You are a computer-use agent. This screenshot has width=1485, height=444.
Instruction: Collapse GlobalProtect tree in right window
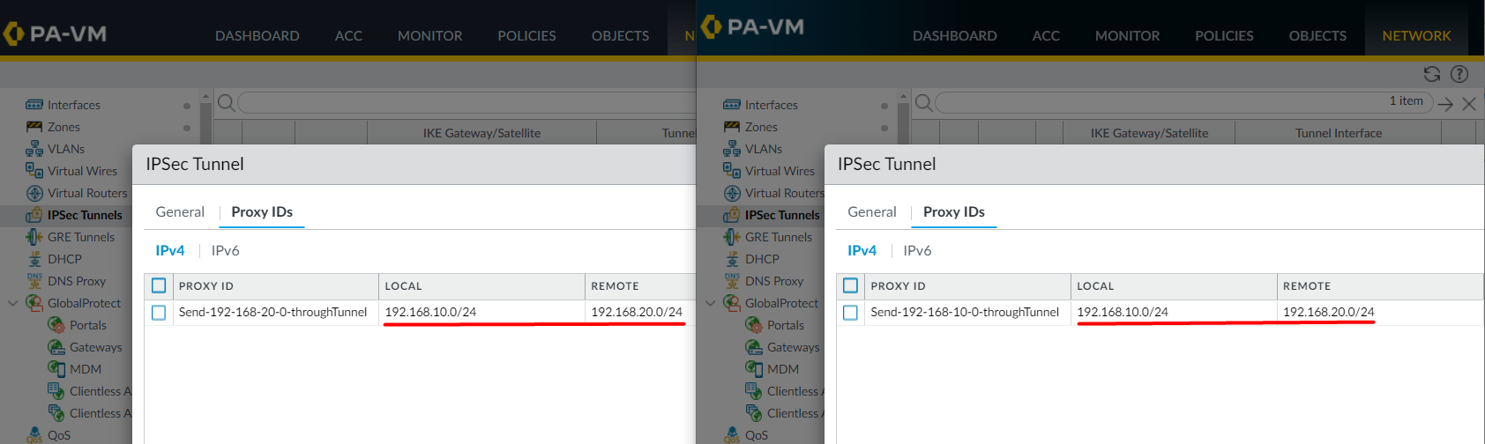coord(711,303)
